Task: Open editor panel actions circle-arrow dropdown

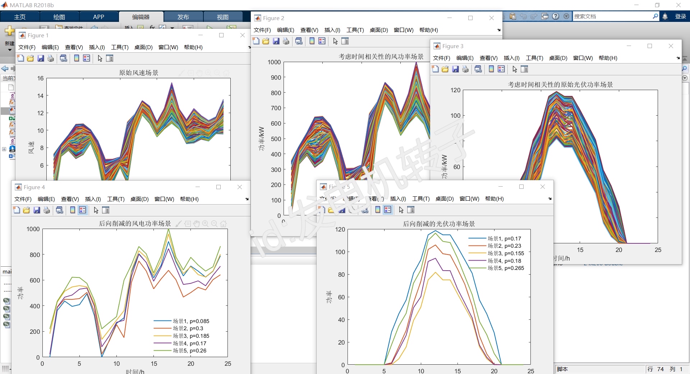Action: pyautogui.click(x=685, y=78)
